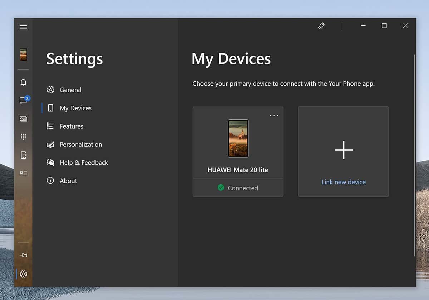Screen dimensions: 429x300
Task: Open the three-dot menu on the device card
Action: click(274, 115)
